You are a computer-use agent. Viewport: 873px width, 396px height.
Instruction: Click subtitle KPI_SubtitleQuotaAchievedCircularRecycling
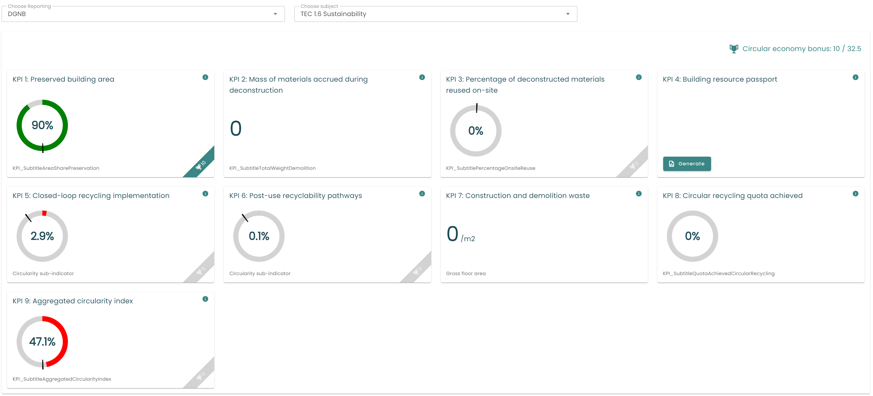pyautogui.click(x=719, y=274)
